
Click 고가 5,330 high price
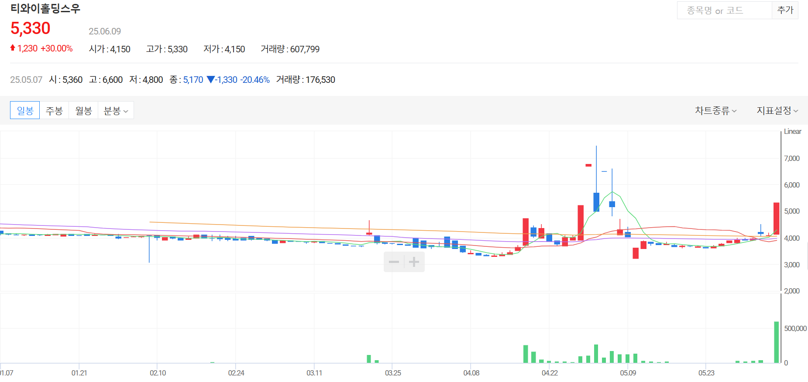point(167,49)
